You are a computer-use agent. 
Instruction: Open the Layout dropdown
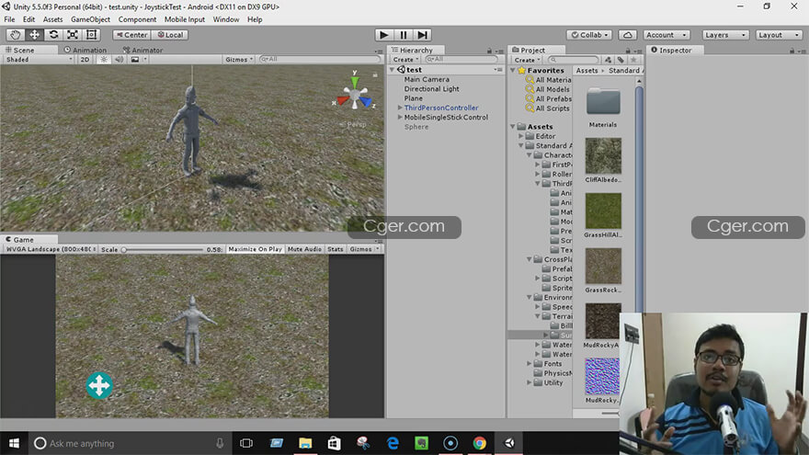779,35
